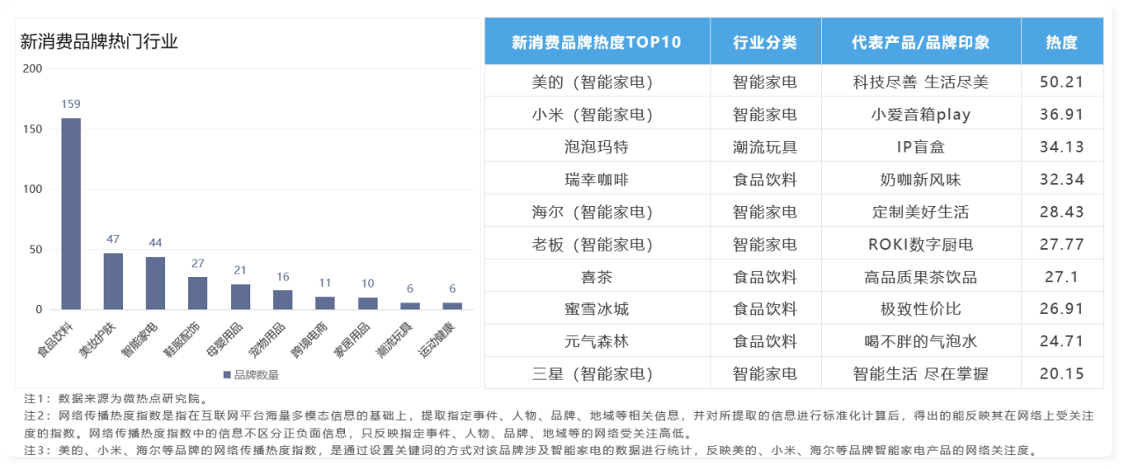Screen dimensions: 1124x469
Task: Click the 宠物用品 axis label
Action: click(x=268, y=340)
